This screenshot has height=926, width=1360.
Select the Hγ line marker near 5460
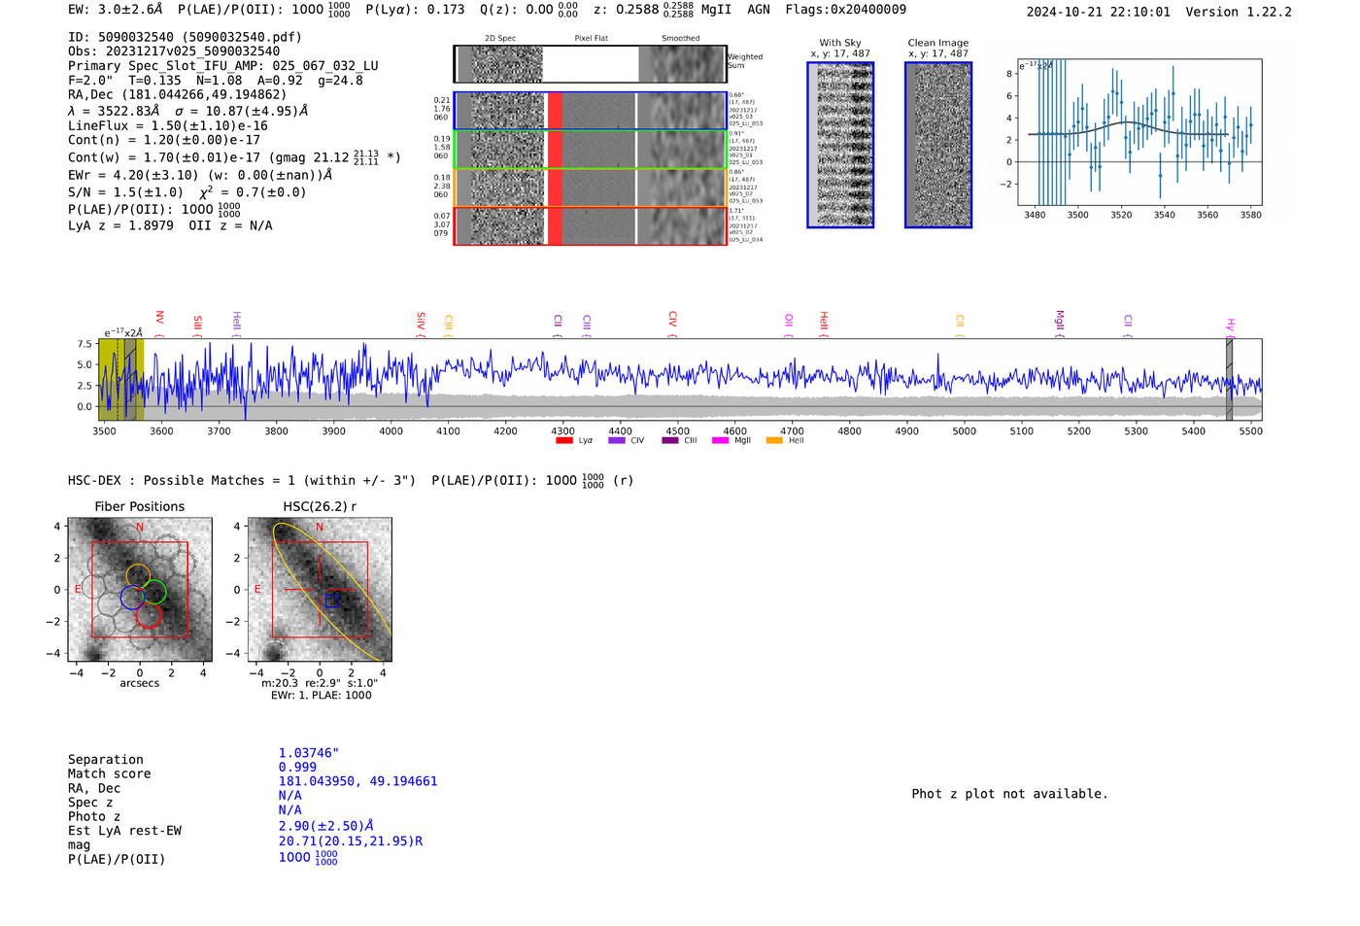coord(1230,326)
